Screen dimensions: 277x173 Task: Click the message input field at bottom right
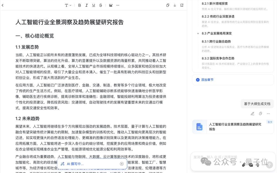pyautogui.click(x=222, y=157)
